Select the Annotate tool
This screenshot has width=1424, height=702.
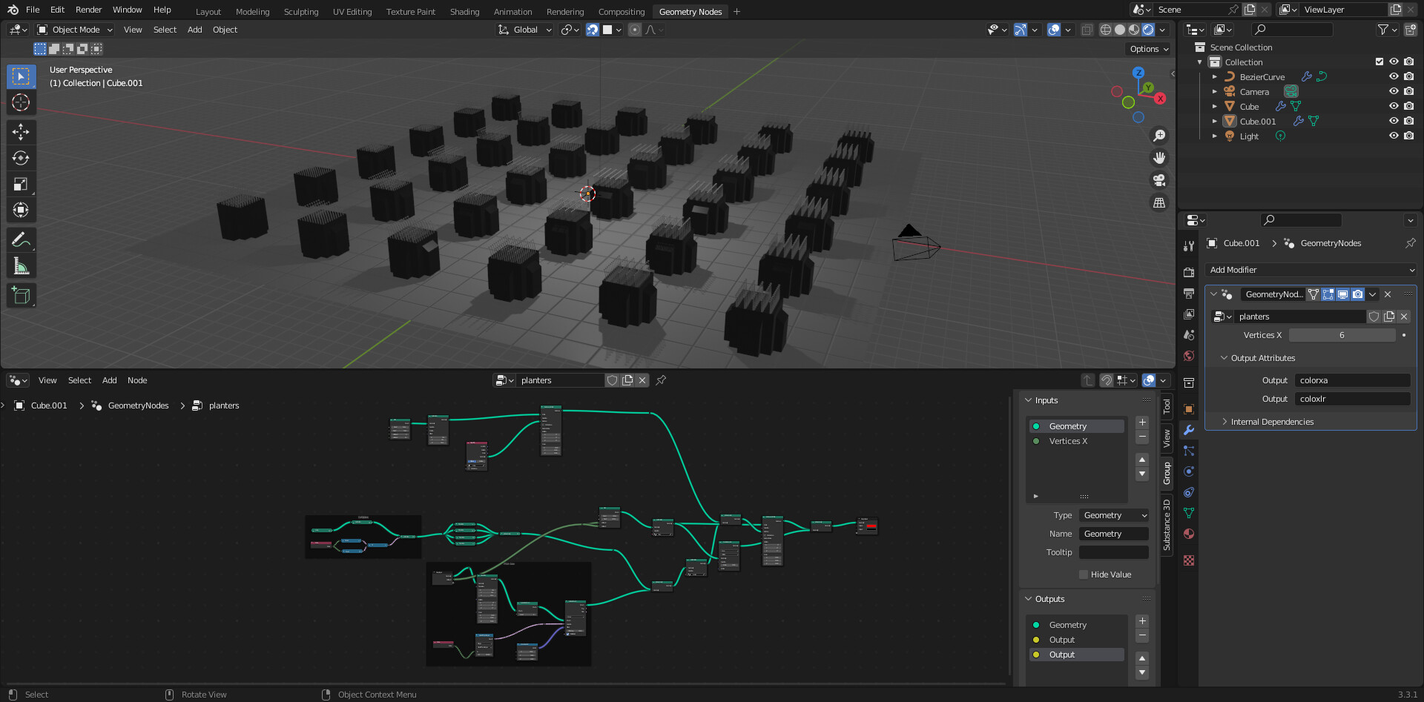[21, 239]
